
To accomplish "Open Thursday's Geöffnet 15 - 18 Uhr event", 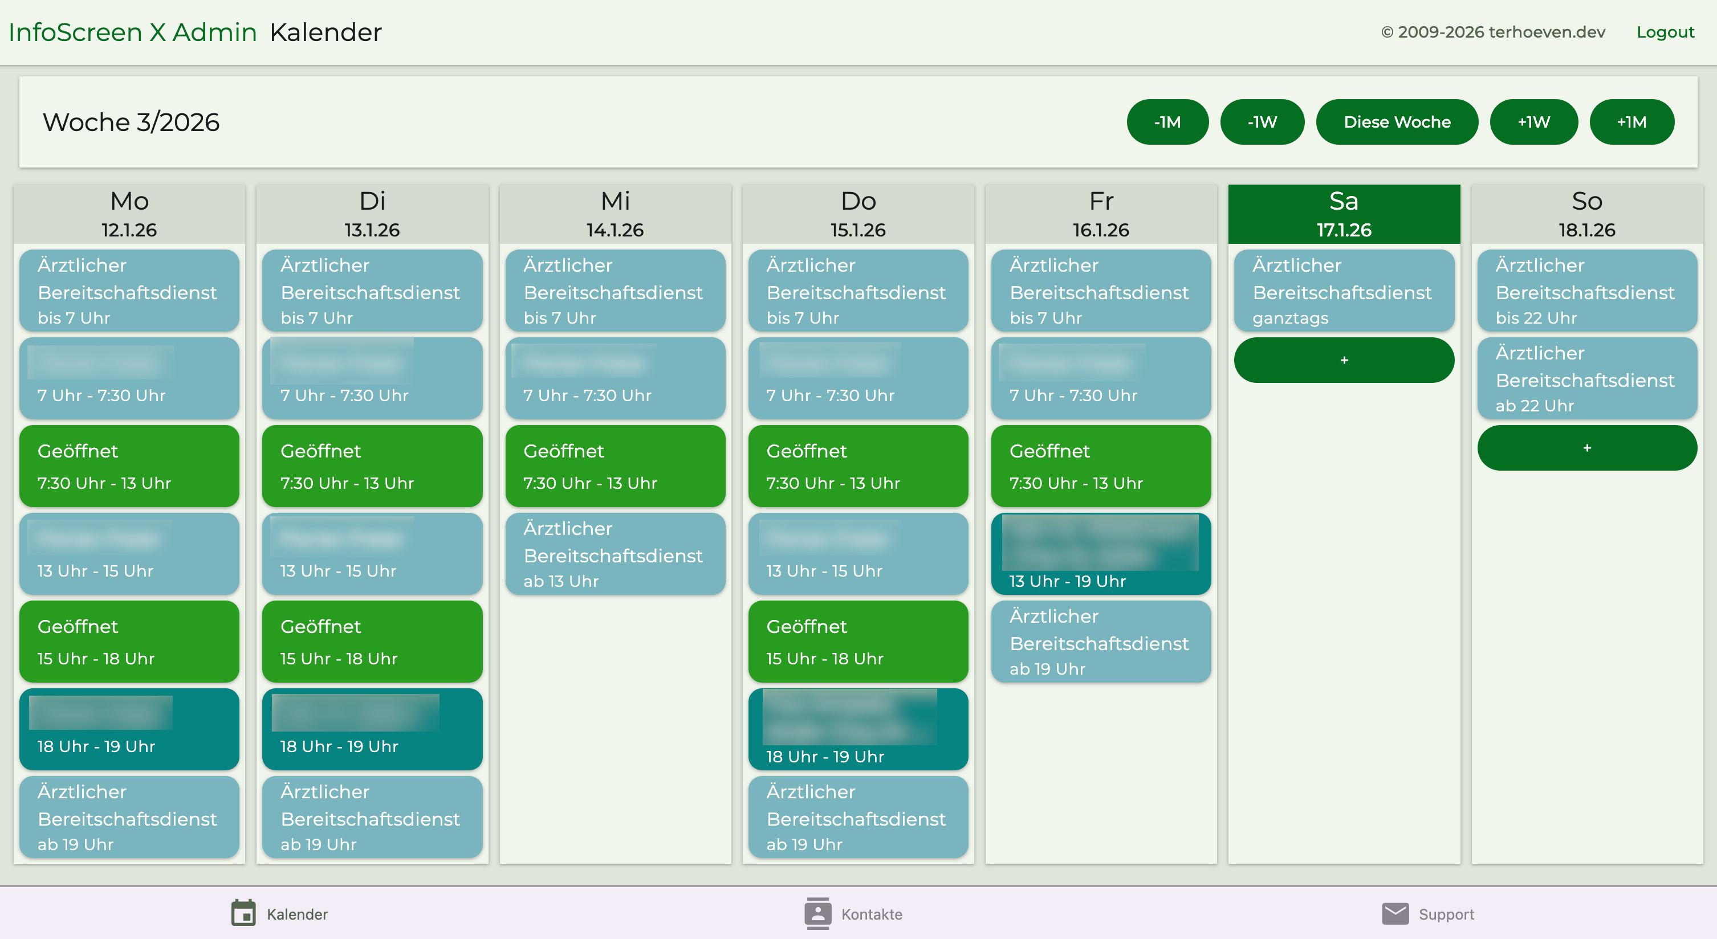I will 858,642.
